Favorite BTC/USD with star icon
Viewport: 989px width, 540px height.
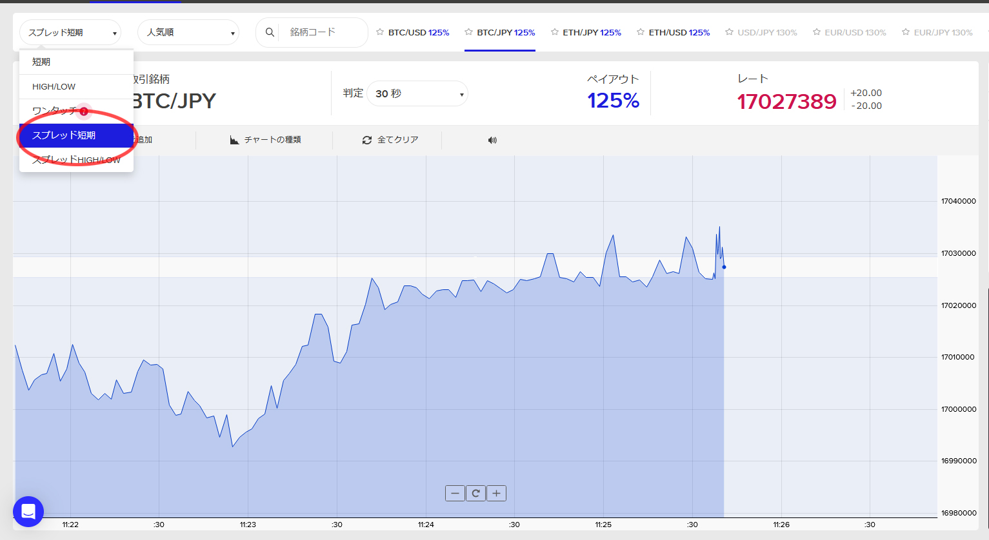click(380, 32)
